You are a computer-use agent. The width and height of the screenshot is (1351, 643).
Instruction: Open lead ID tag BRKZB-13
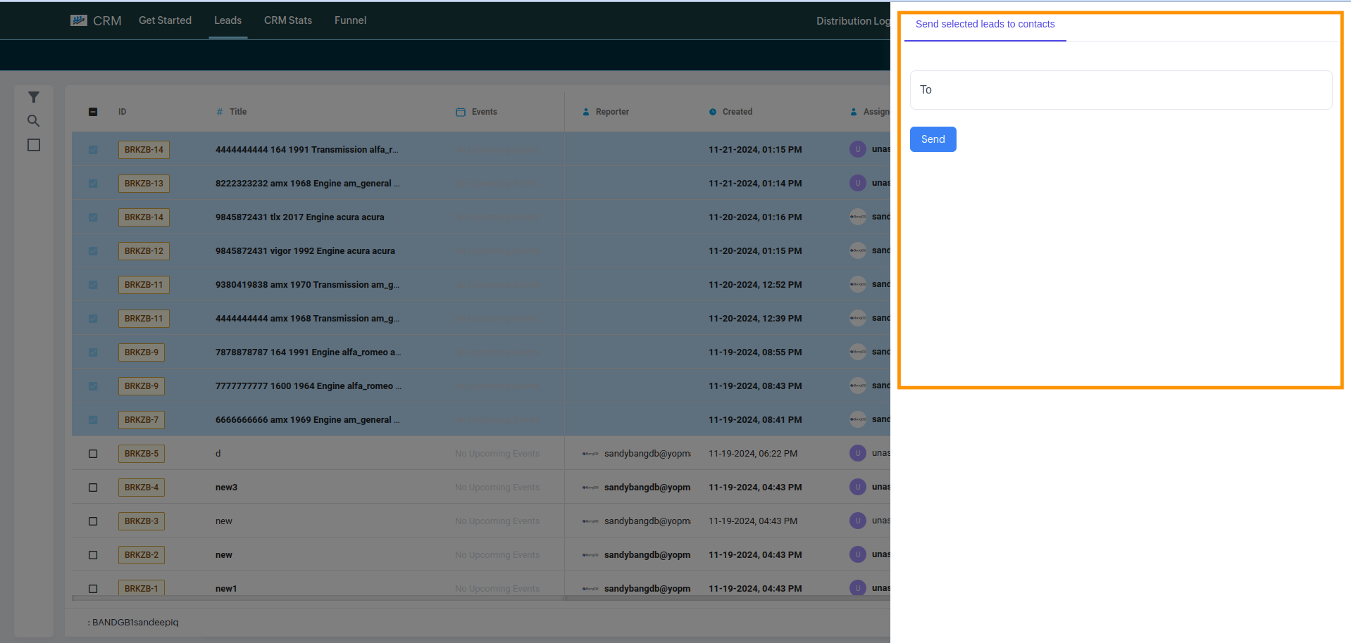(144, 184)
